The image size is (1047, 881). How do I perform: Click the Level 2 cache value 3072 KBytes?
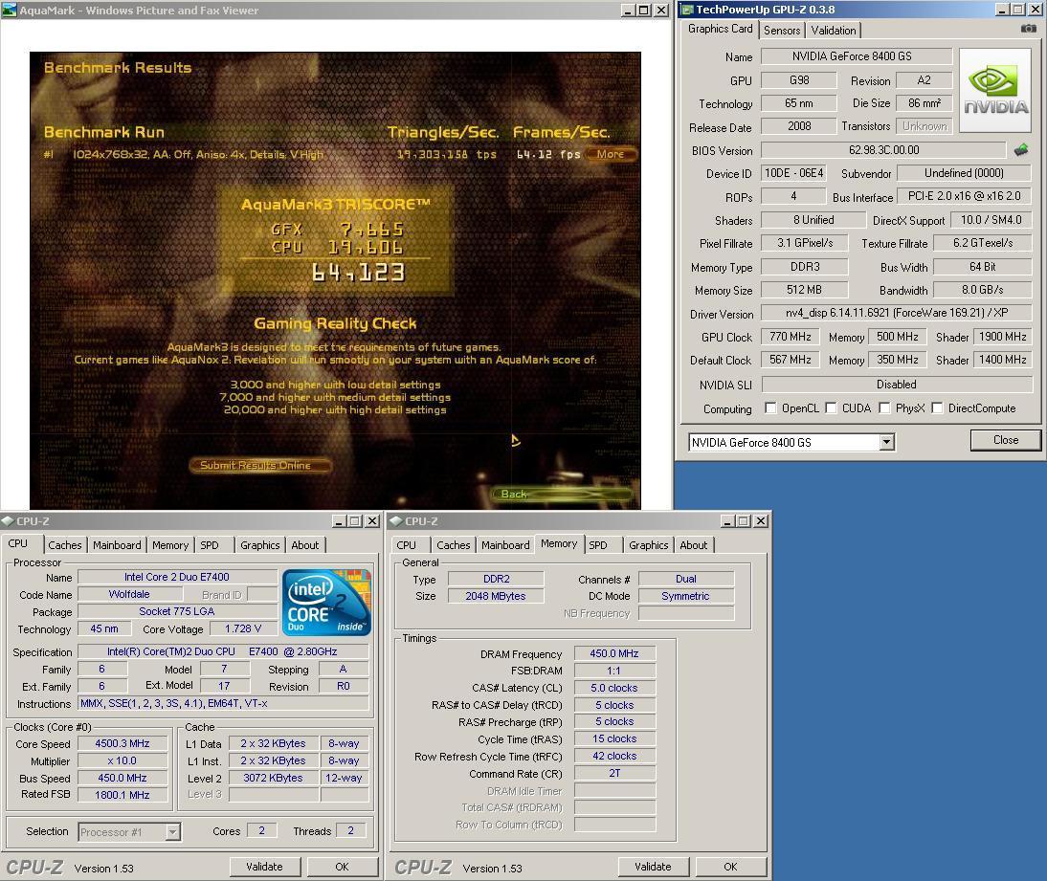click(x=273, y=778)
